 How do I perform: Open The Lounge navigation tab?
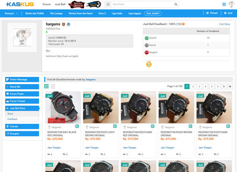[x=56, y=13]
